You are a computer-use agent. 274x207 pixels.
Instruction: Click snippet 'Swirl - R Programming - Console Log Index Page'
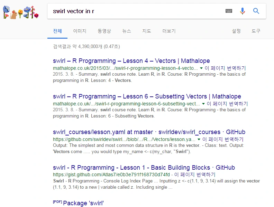point(103,181)
